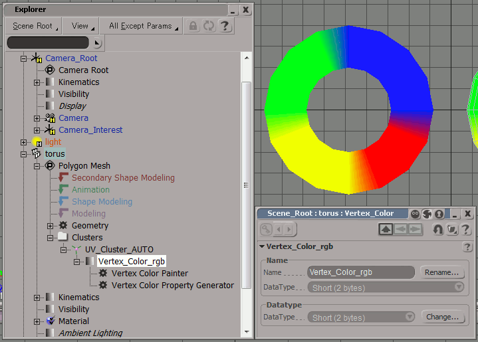Click the Vertex Color Painter gear icon
Screen dimensions: 478x342
pyautogui.click(x=103, y=273)
